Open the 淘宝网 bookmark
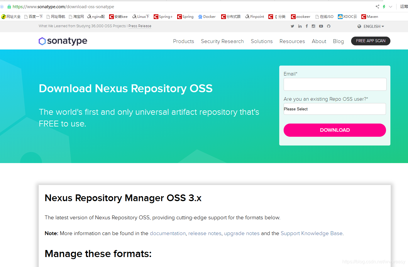This screenshot has width=408, height=267. (76, 17)
